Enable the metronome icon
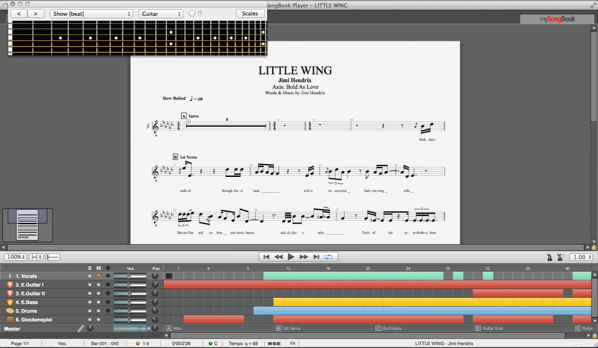Image resolution: width=598 pixels, height=348 pixels. [x=549, y=257]
